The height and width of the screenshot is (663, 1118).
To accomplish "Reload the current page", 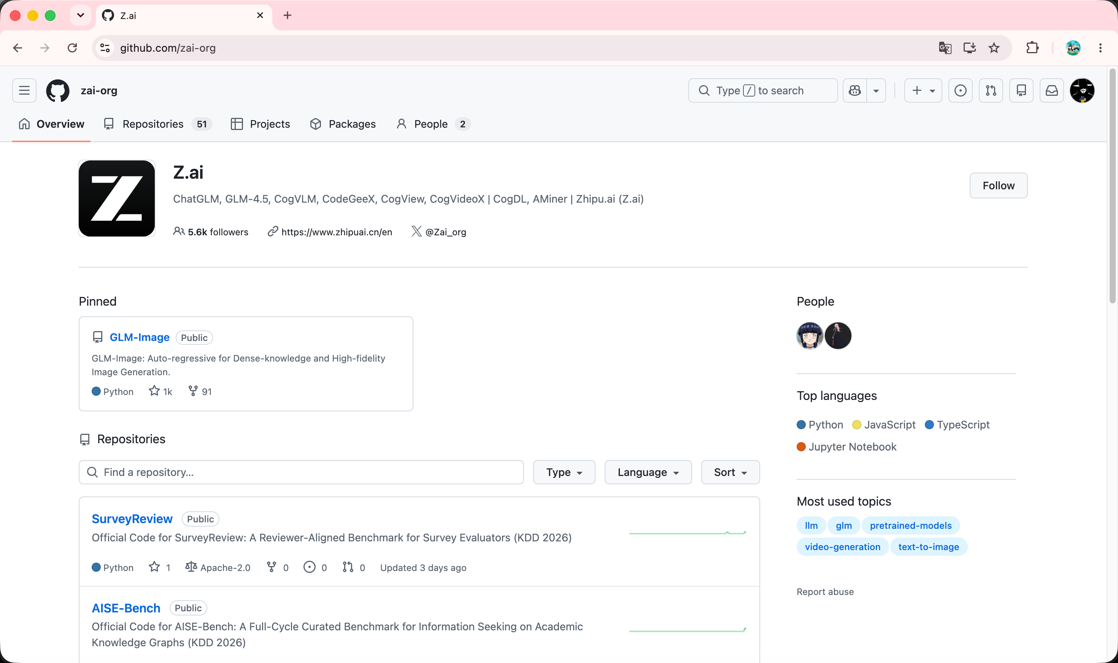I will click(72, 48).
